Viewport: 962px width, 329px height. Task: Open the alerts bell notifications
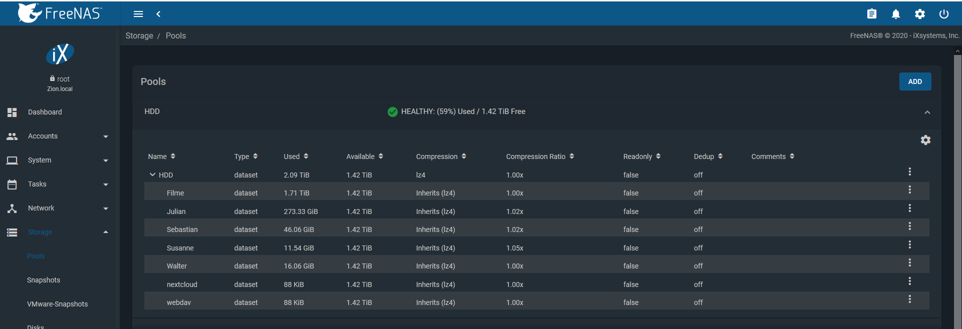tap(896, 14)
